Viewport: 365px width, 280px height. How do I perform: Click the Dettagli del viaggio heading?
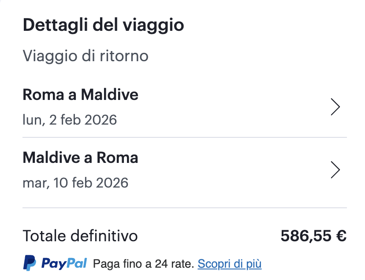(x=103, y=25)
